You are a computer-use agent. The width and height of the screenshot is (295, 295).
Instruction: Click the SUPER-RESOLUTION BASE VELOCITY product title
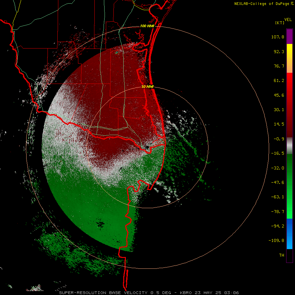(x=103, y=293)
